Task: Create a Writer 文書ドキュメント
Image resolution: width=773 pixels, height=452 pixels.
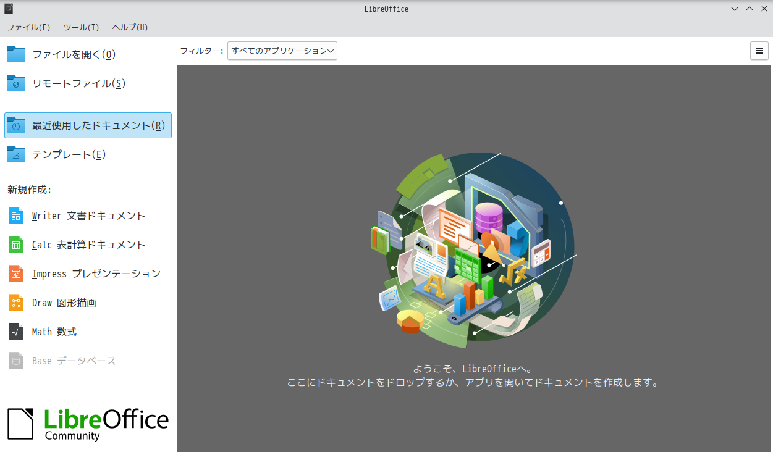Action: 87,216
